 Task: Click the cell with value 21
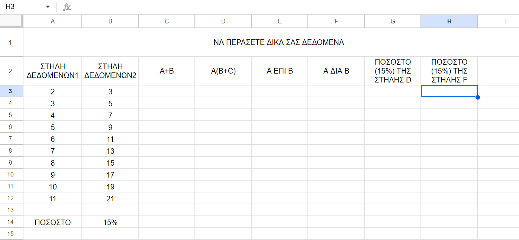coord(110,199)
